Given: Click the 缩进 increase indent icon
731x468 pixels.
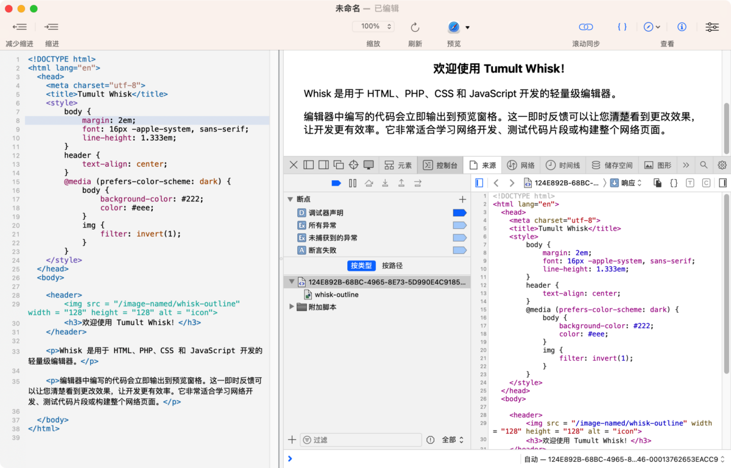Looking at the screenshot, I should pos(52,27).
